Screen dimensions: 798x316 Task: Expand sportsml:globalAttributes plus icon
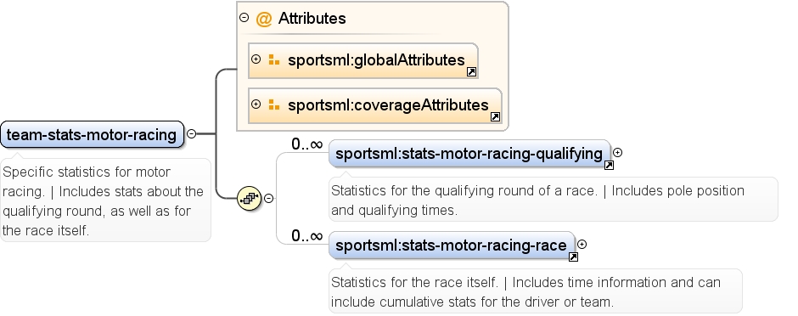[256, 59]
